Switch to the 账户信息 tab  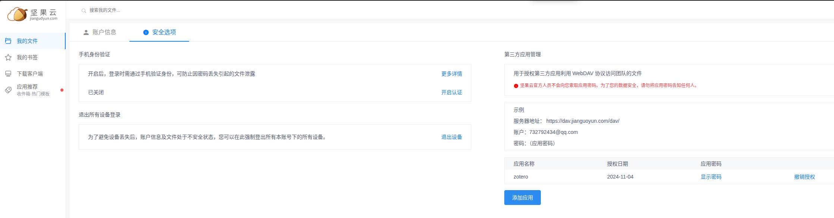click(100, 32)
